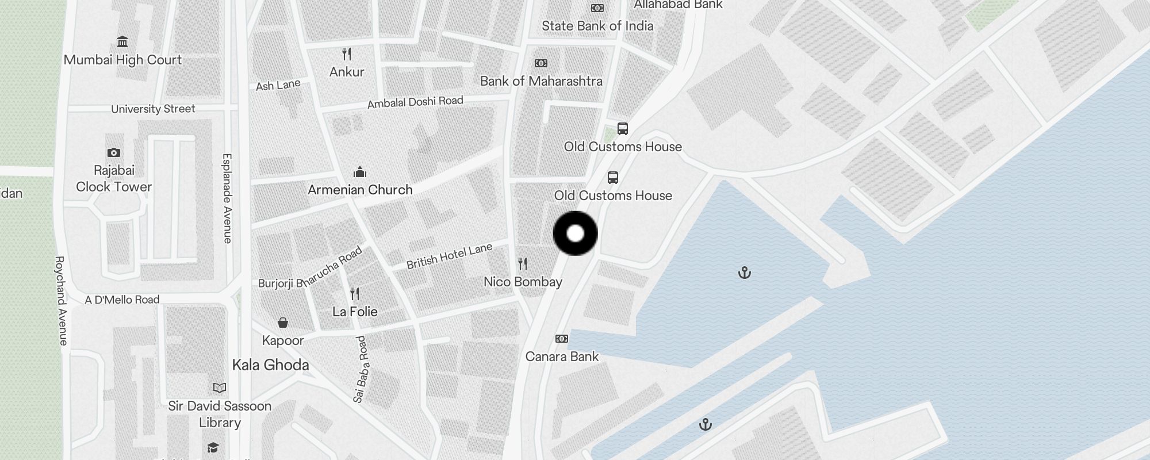Click the Mumbai High Court landmark icon
The width and height of the screenshot is (1150, 460).
[x=122, y=42]
